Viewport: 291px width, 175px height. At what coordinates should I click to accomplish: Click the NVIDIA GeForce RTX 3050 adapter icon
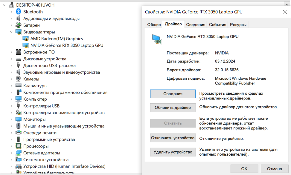coord(25,45)
